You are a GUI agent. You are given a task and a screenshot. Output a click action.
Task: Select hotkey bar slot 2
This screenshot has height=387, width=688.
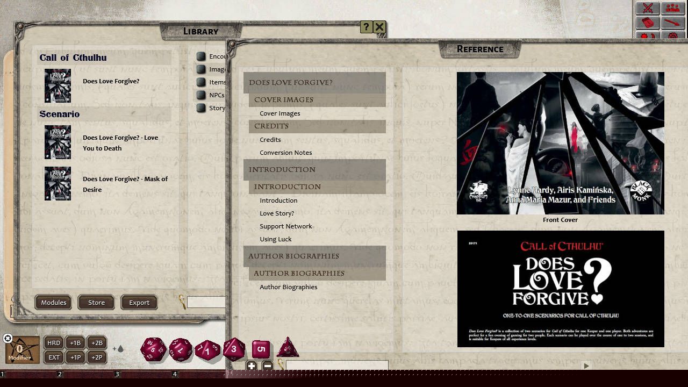point(60,374)
